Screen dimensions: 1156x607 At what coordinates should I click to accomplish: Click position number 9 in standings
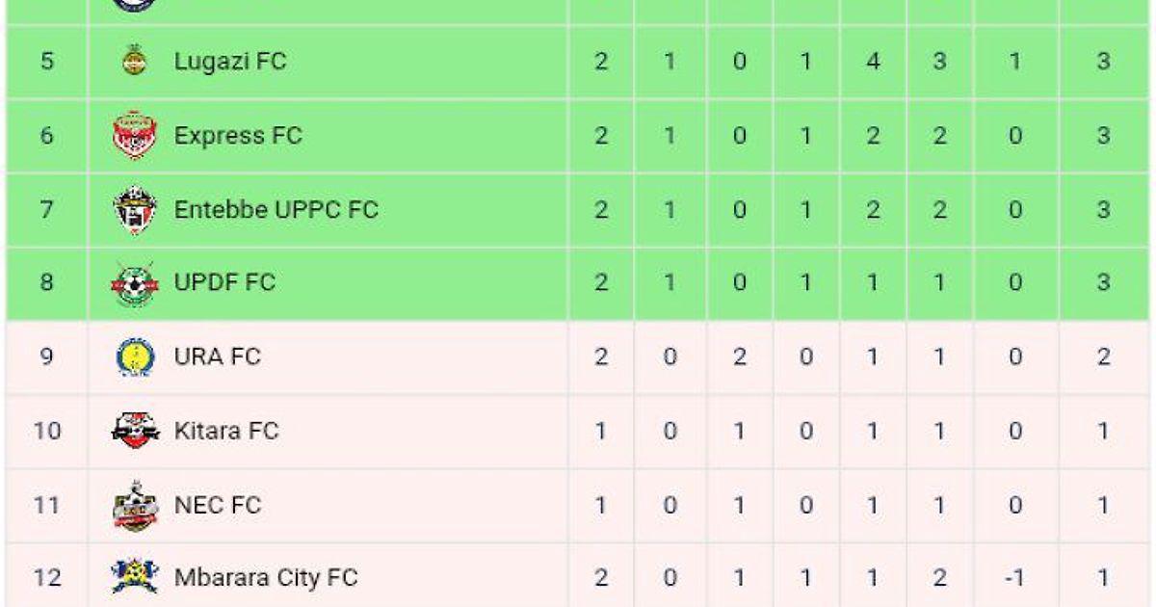[x=46, y=356]
